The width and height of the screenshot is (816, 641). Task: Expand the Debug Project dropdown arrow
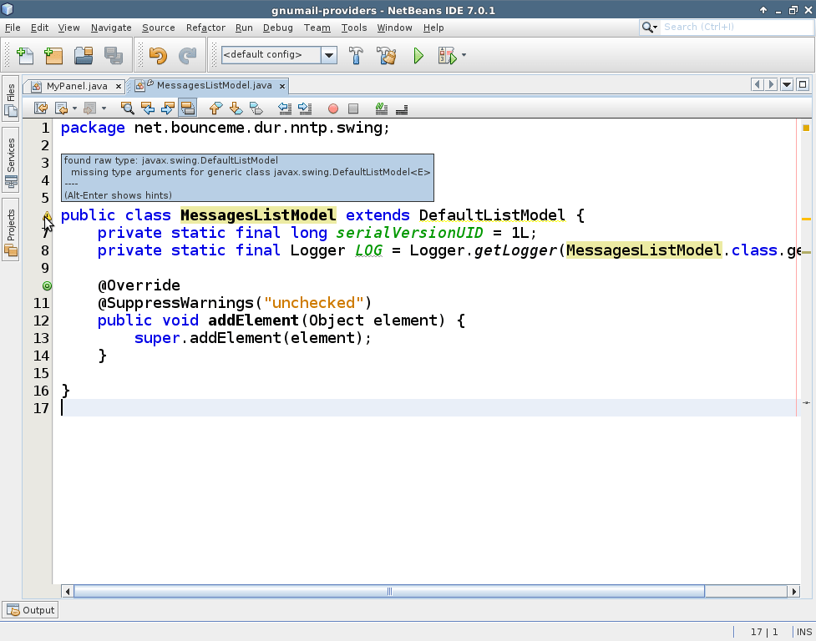pos(464,55)
